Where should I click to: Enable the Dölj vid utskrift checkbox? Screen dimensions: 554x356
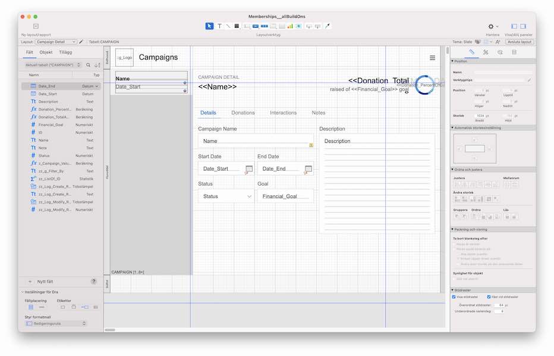pyautogui.click(x=454, y=278)
